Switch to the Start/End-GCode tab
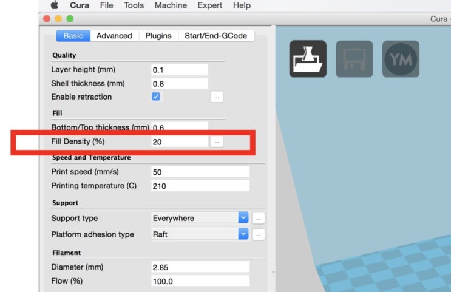The width and height of the screenshot is (451, 292). pos(215,36)
